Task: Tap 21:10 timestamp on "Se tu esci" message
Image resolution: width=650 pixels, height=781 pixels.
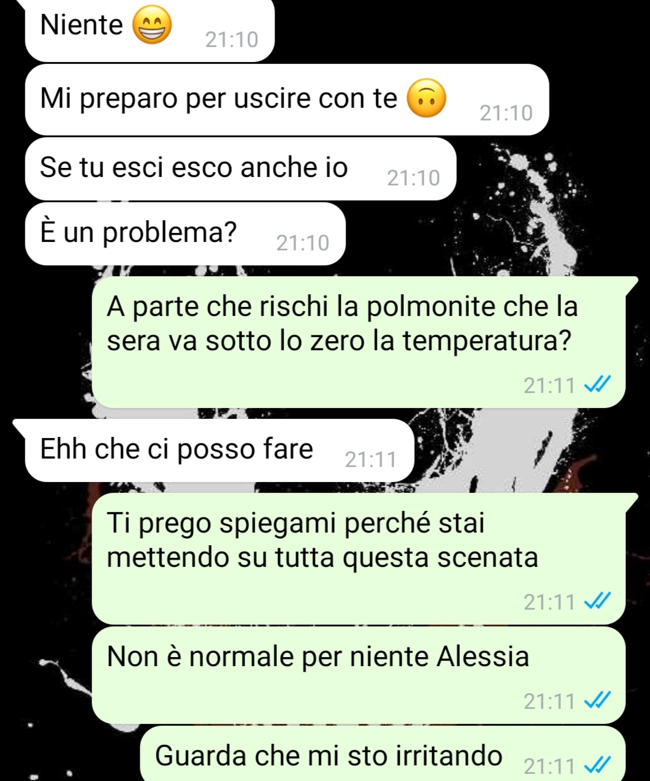Action: point(413,178)
